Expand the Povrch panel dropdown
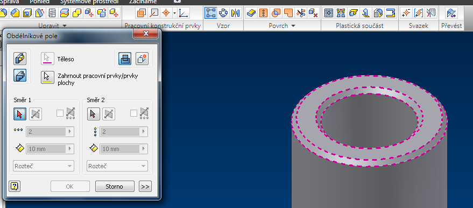 [x=293, y=26]
